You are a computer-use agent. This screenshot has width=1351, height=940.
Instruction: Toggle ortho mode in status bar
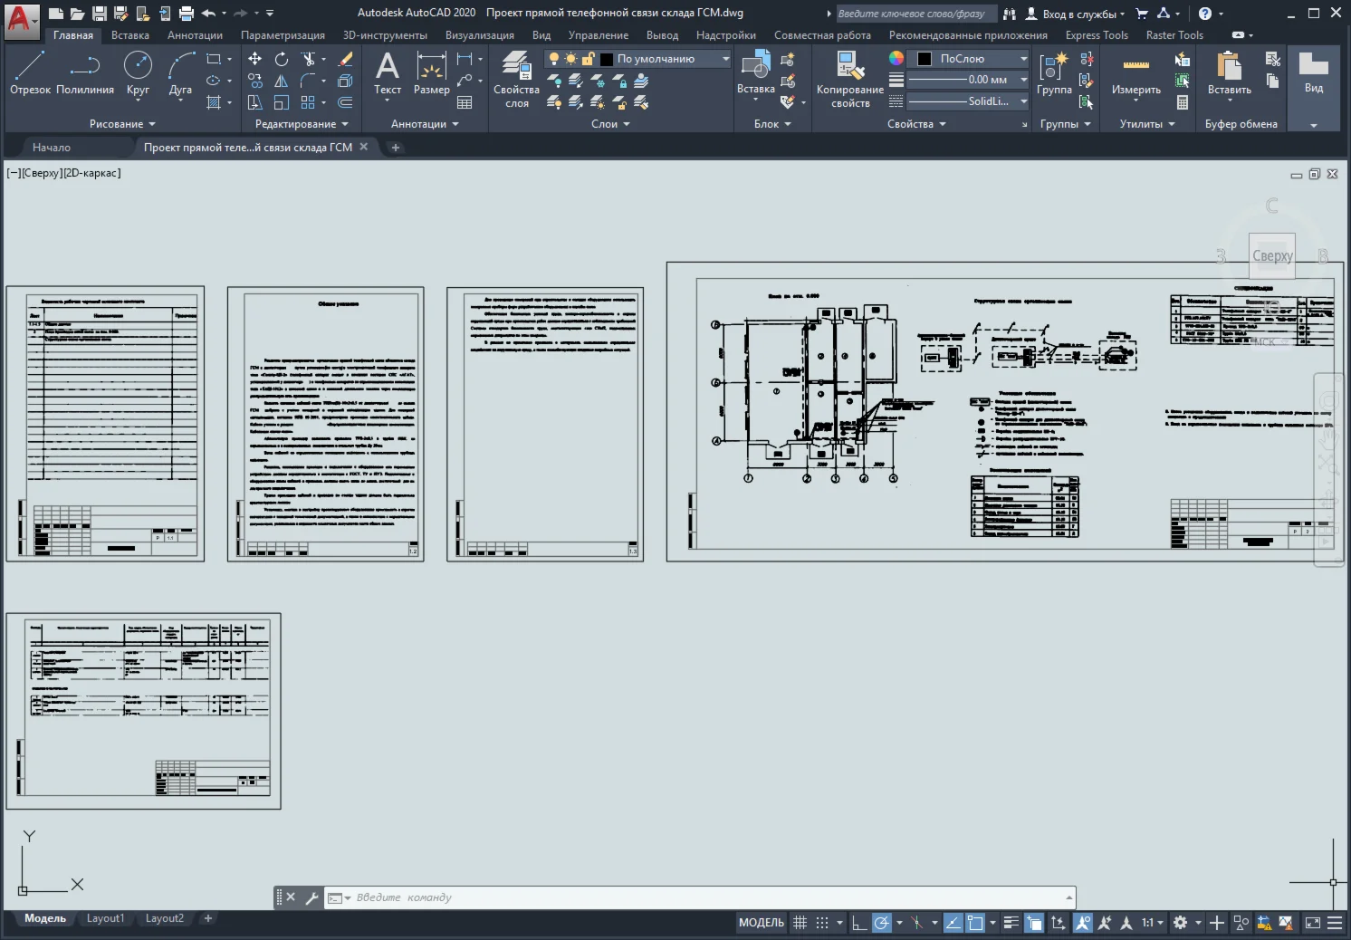(x=859, y=923)
